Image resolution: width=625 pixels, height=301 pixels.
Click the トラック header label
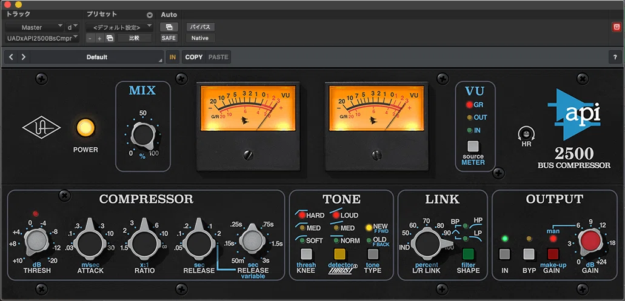click(x=18, y=15)
